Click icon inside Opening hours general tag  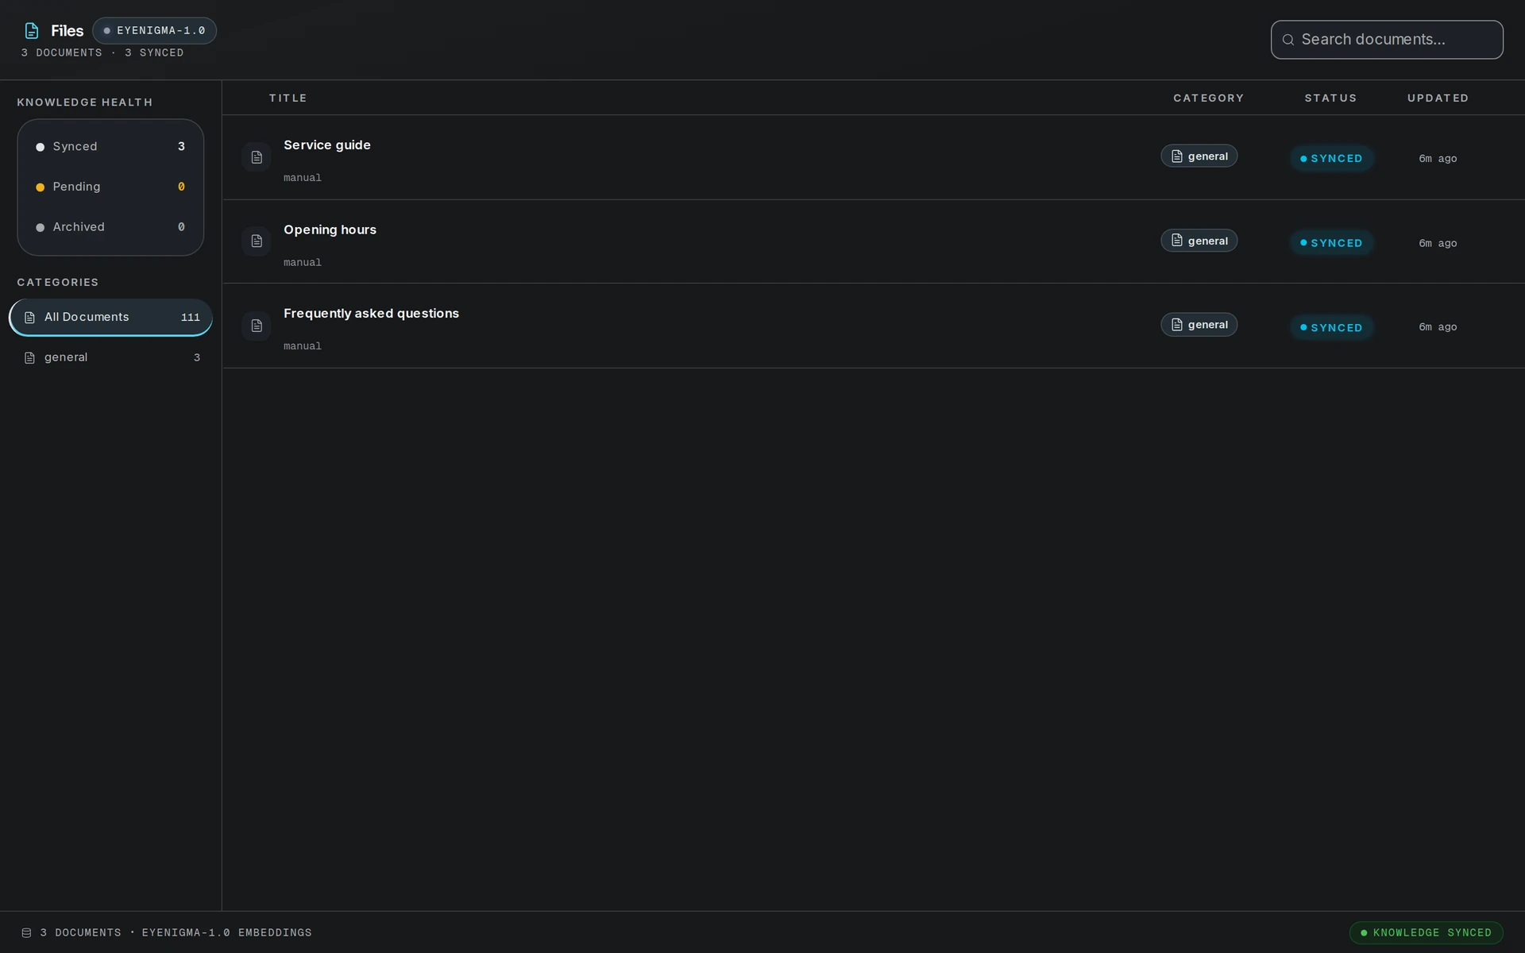click(1177, 241)
